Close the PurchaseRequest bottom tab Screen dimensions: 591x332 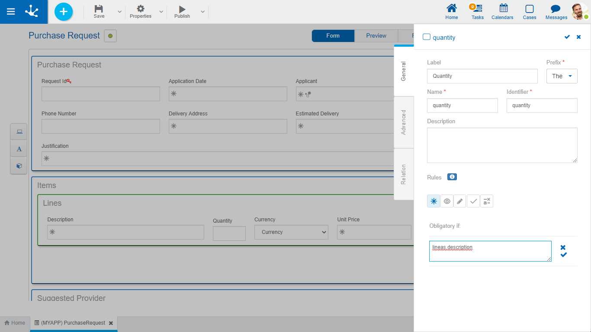[111, 323]
